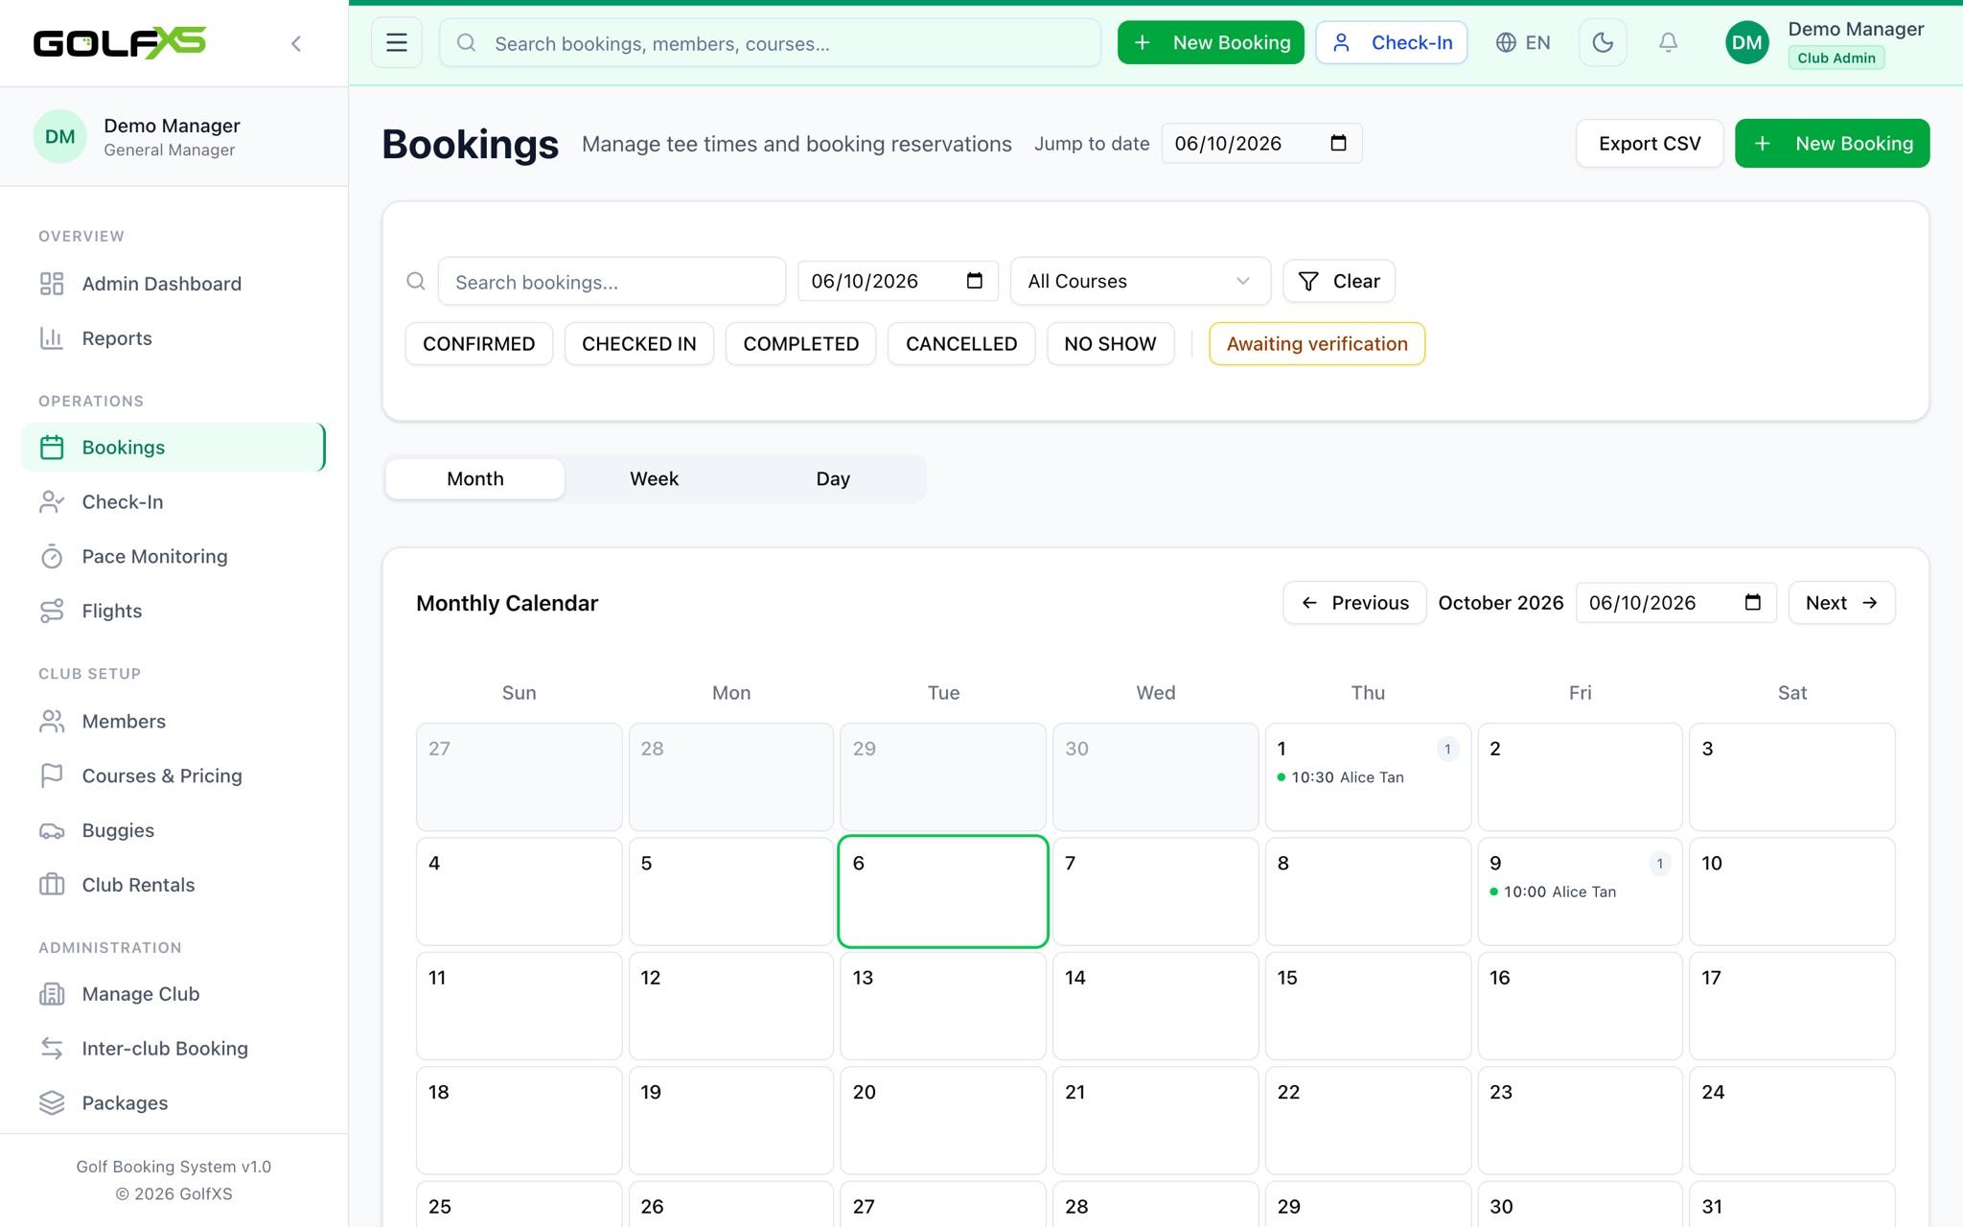The width and height of the screenshot is (1963, 1227).
Task: Click Export CSV
Action: (x=1650, y=144)
